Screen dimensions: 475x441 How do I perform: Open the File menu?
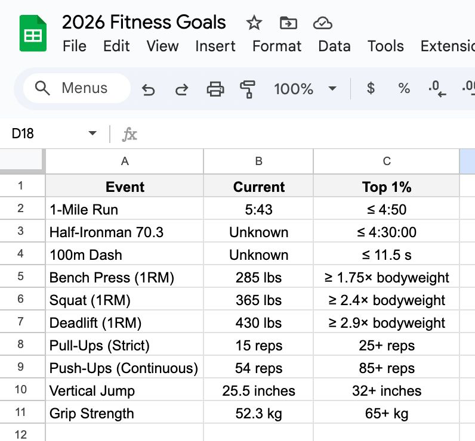[75, 46]
